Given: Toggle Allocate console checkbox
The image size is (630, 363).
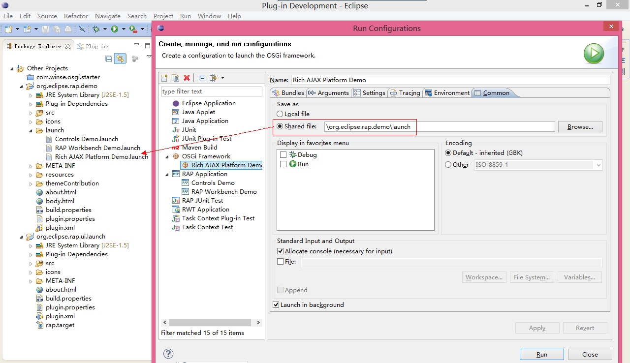Looking at the screenshot, I should tap(281, 251).
